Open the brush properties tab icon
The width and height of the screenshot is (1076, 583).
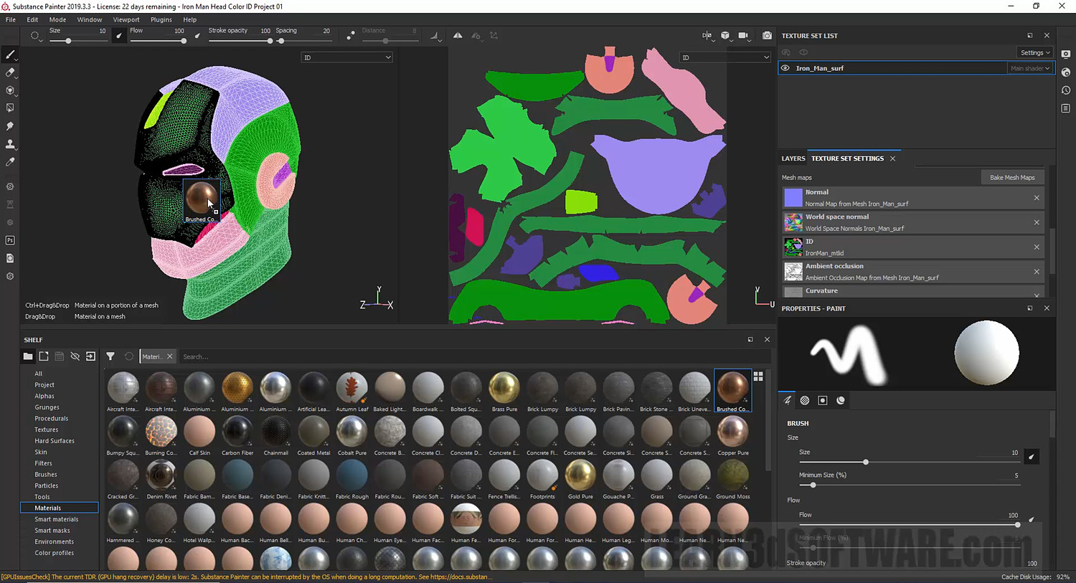click(788, 400)
